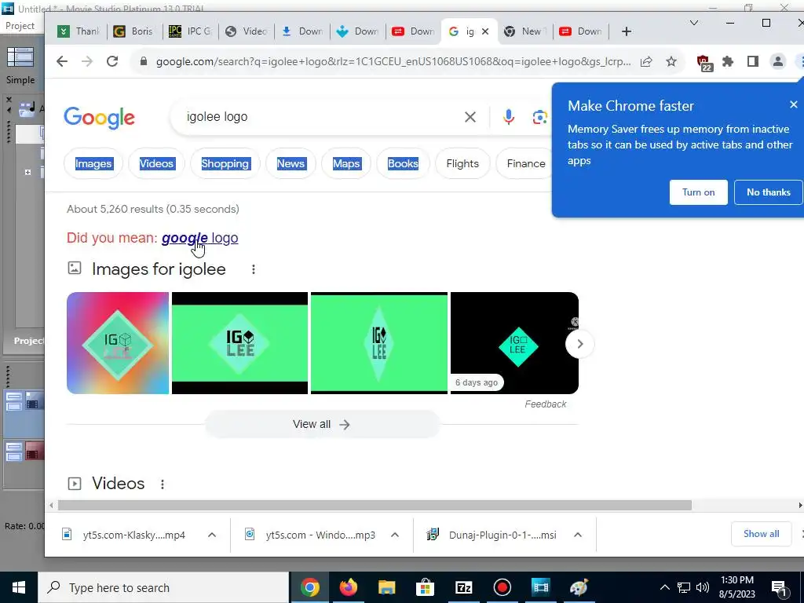The image size is (804, 603).
Task: Bookmark this page with the star icon
Action: click(x=671, y=61)
